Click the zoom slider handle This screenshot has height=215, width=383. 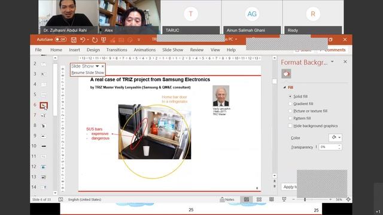point(305,199)
